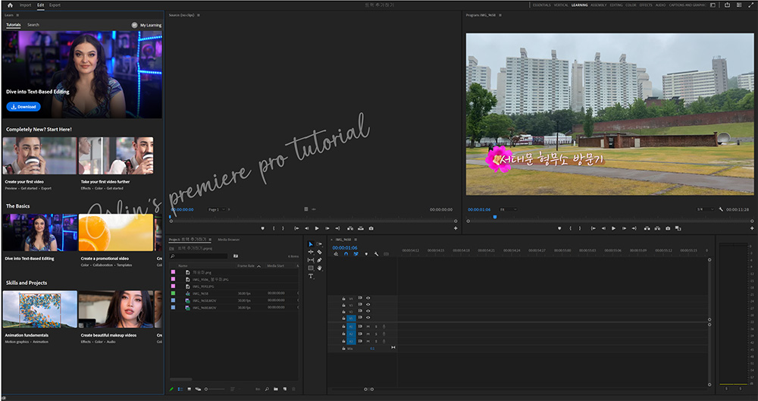
Task: Select the Selection (arrow) tool
Action: [310, 244]
